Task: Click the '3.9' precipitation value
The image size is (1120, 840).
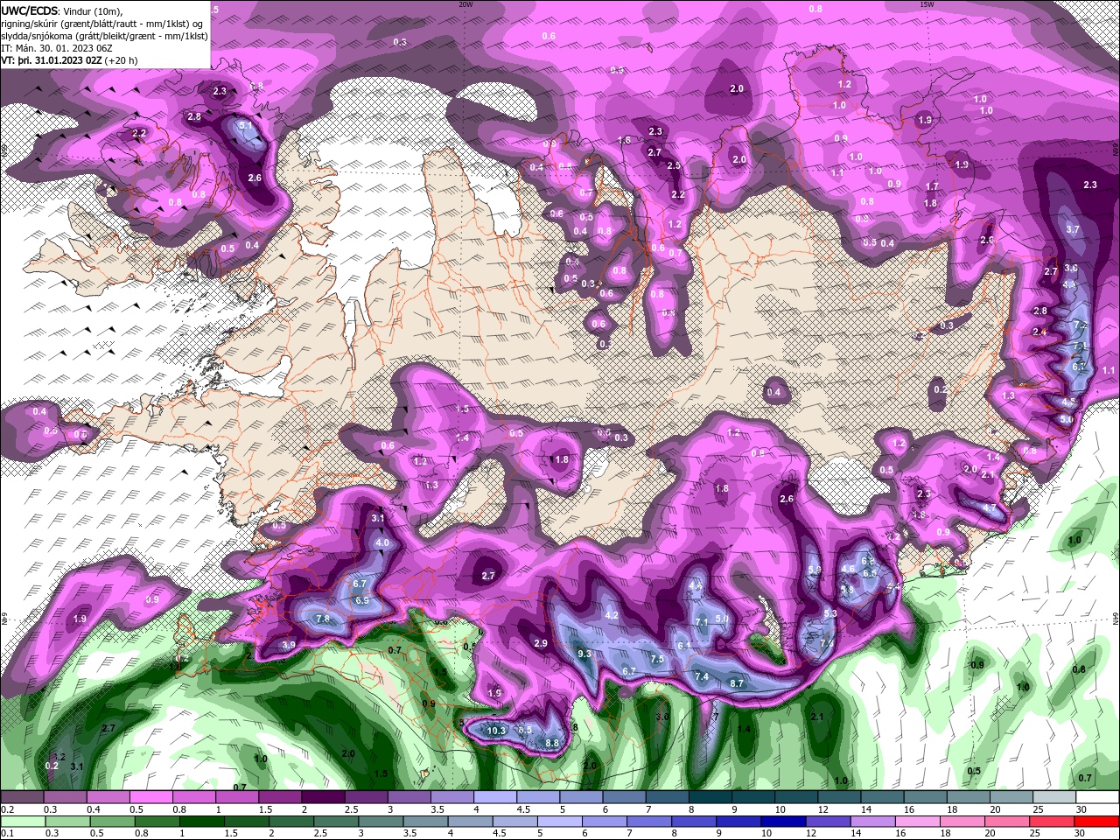Action: pos(290,645)
